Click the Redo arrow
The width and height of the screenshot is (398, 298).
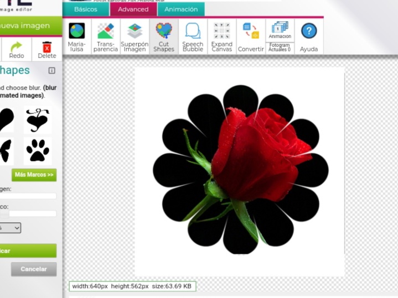(x=17, y=50)
